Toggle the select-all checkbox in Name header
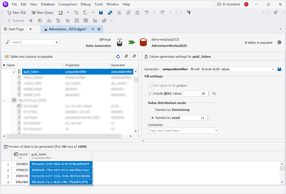 pos(4,65)
